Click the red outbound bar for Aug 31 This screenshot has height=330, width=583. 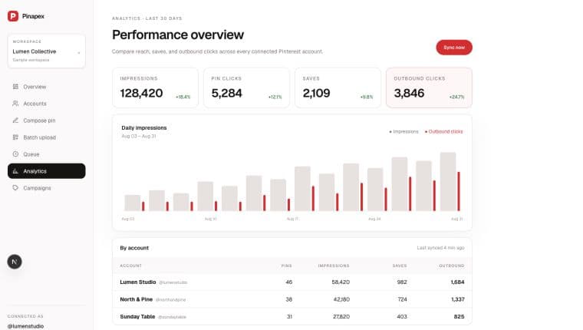[459, 191]
